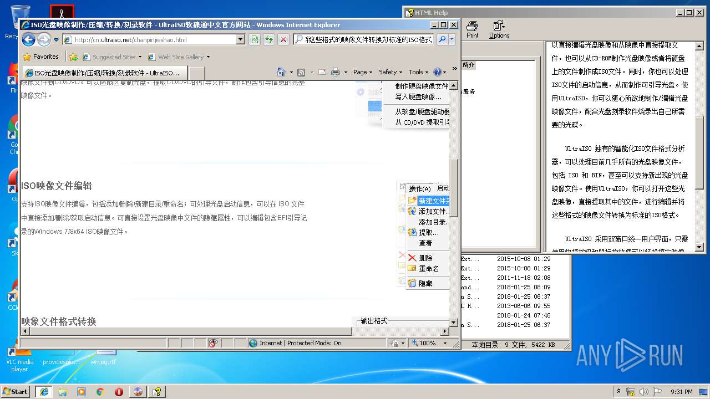Click the RSS feeds icon
This screenshot has height=399, width=710.
click(301, 72)
